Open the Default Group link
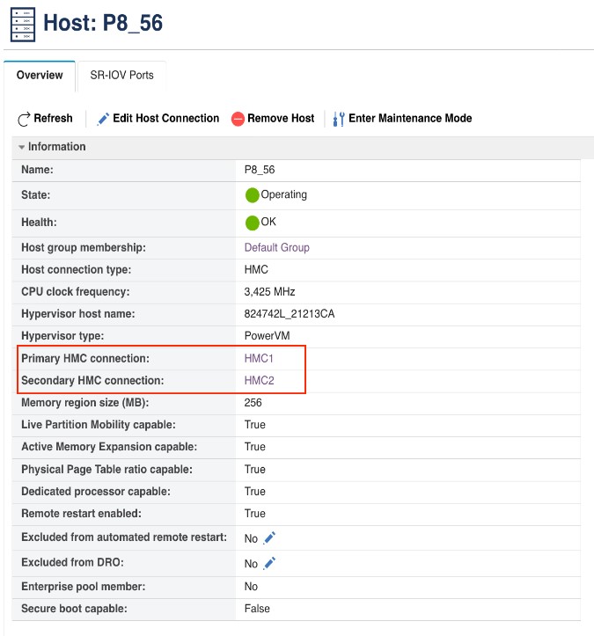594x636 pixels. 276,247
